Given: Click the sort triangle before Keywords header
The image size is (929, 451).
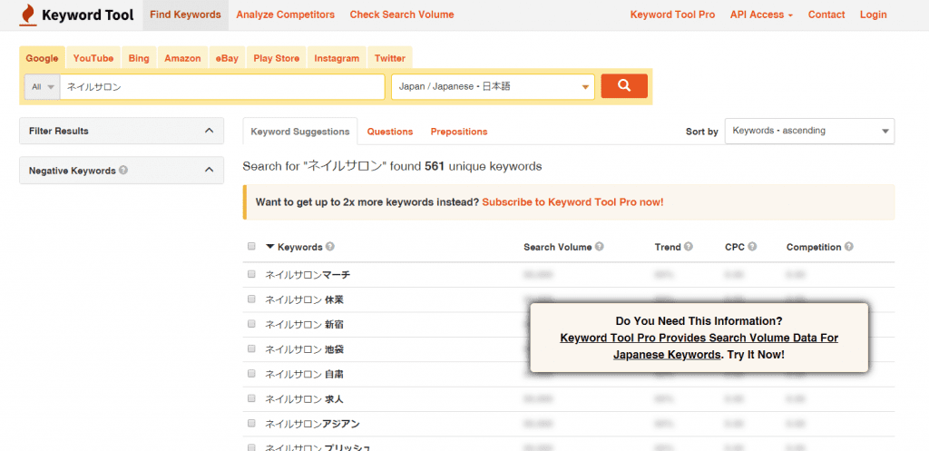Looking at the screenshot, I should coord(270,247).
